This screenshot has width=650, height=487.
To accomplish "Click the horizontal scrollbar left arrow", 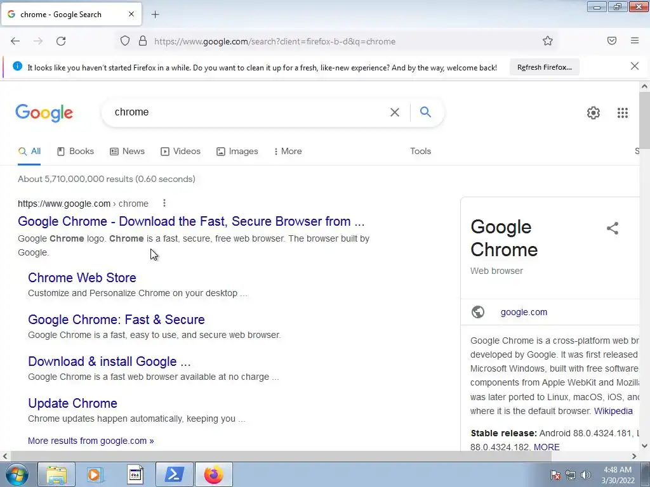I will (5, 456).
